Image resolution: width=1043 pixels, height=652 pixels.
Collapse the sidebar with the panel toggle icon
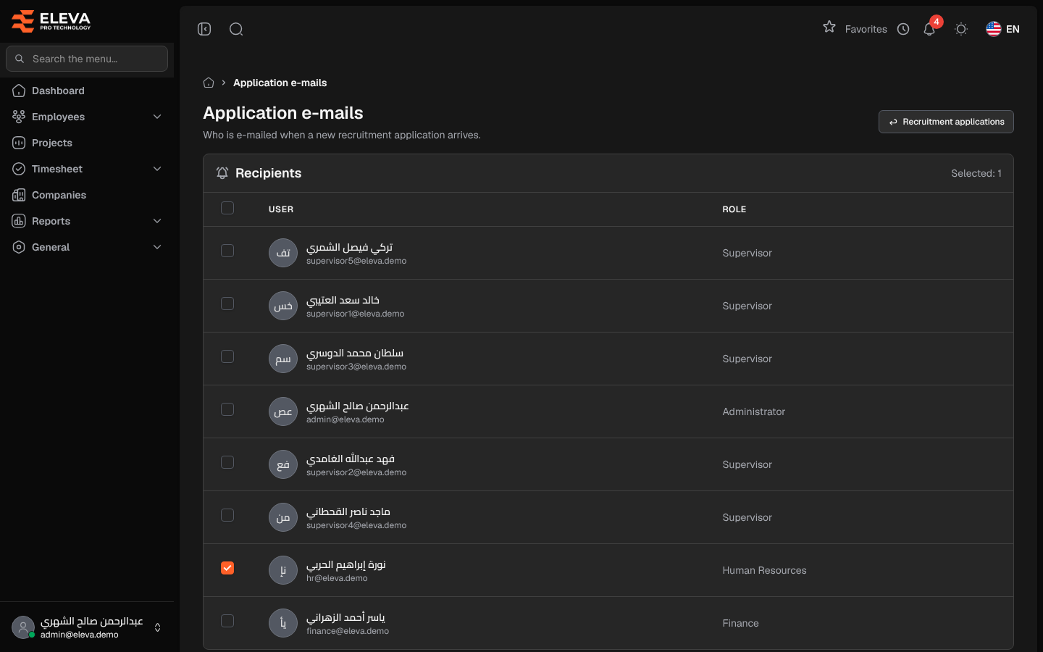pos(204,29)
